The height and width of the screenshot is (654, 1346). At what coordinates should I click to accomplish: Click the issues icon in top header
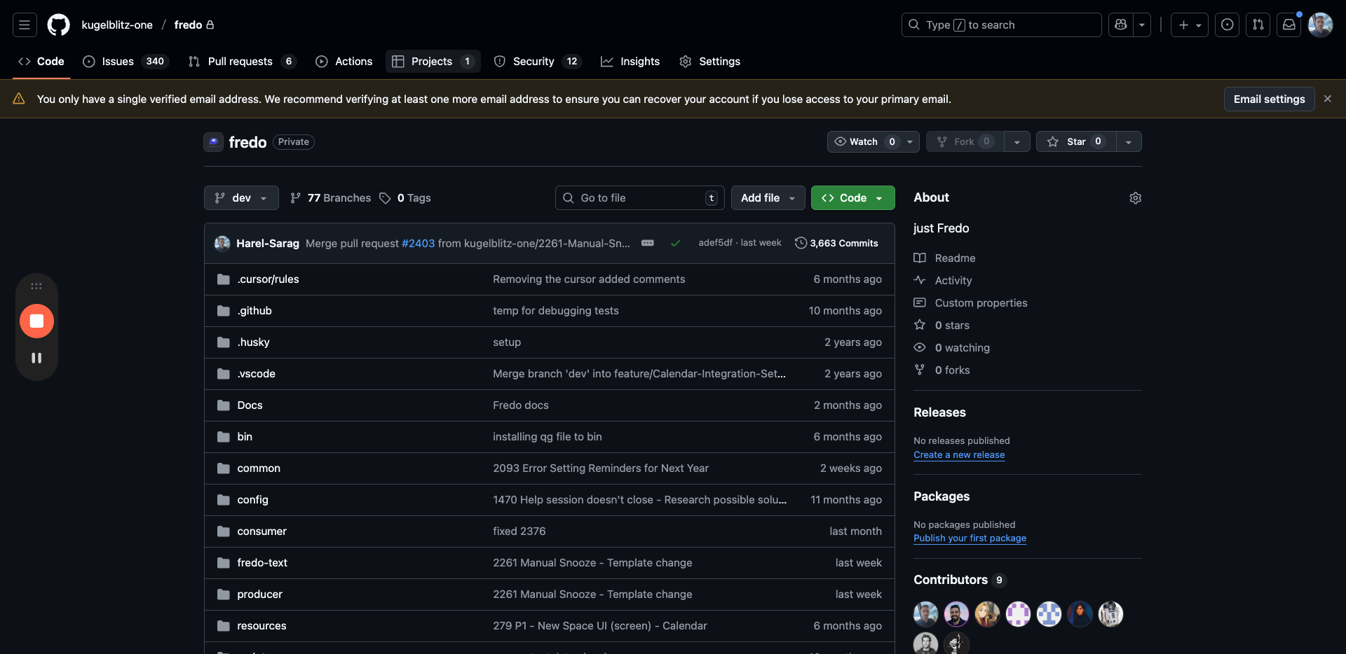tap(1227, 25)
